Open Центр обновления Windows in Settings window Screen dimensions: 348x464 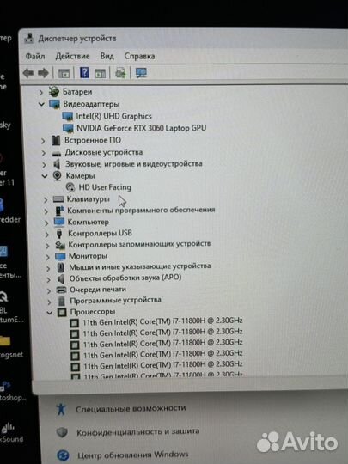(x=133, y=455)
